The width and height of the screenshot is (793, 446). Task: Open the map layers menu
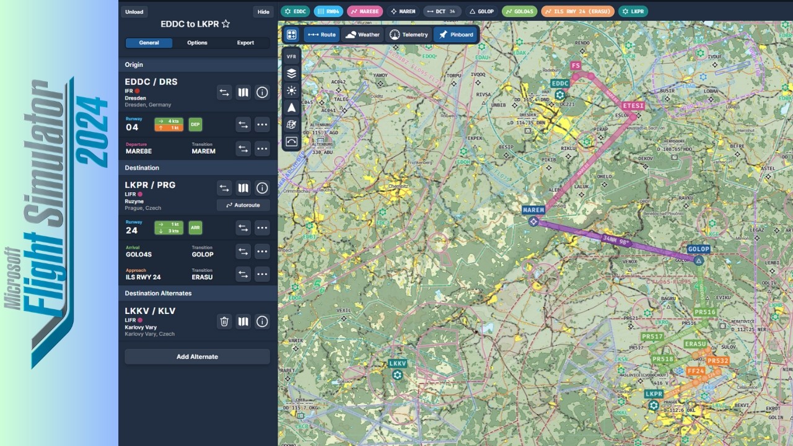(291, 73)
